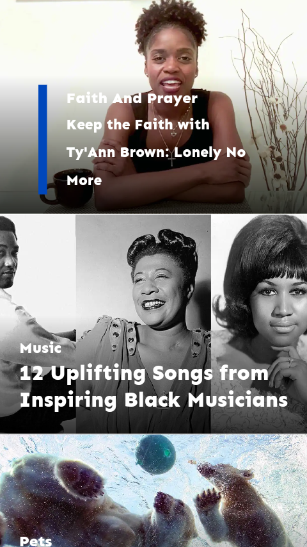Click 'Inspiring Black Musicians' headline line
This screenshot has width=307, height=547.
pyautogui.click(x=153, y=400)
